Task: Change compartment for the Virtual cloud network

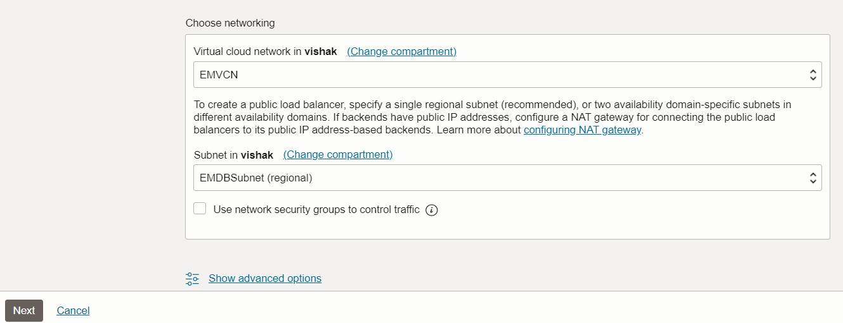Action: (x=401, y=51)
